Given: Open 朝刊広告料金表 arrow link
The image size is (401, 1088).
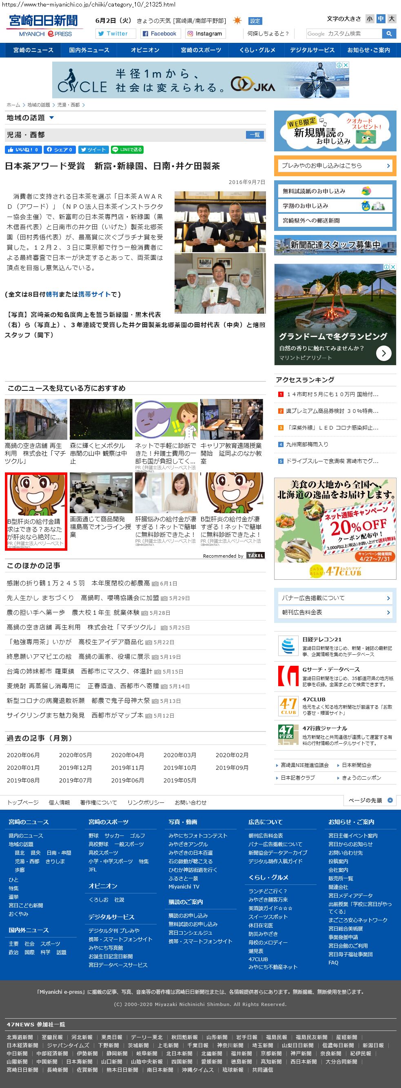Looking at the screenshot, I should (335, 612).
